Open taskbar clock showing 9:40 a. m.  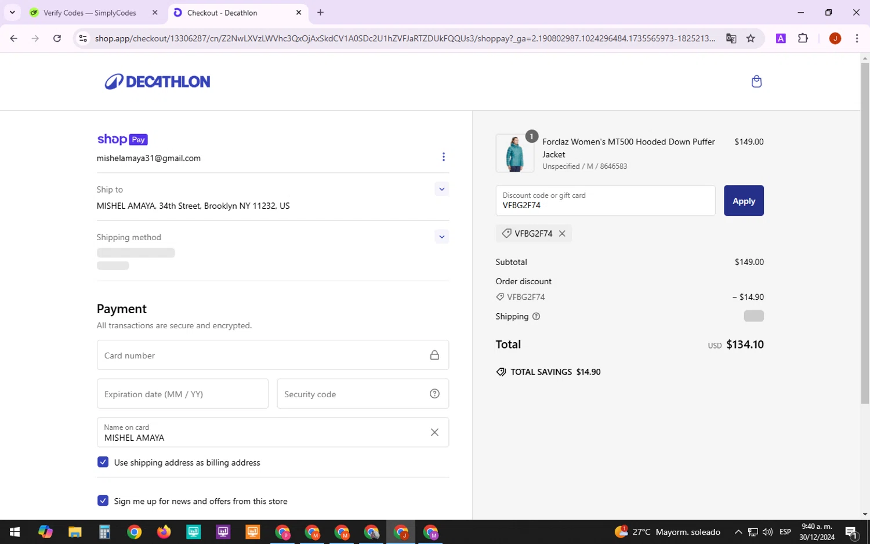pyautogui.click(x=817, y=532)
